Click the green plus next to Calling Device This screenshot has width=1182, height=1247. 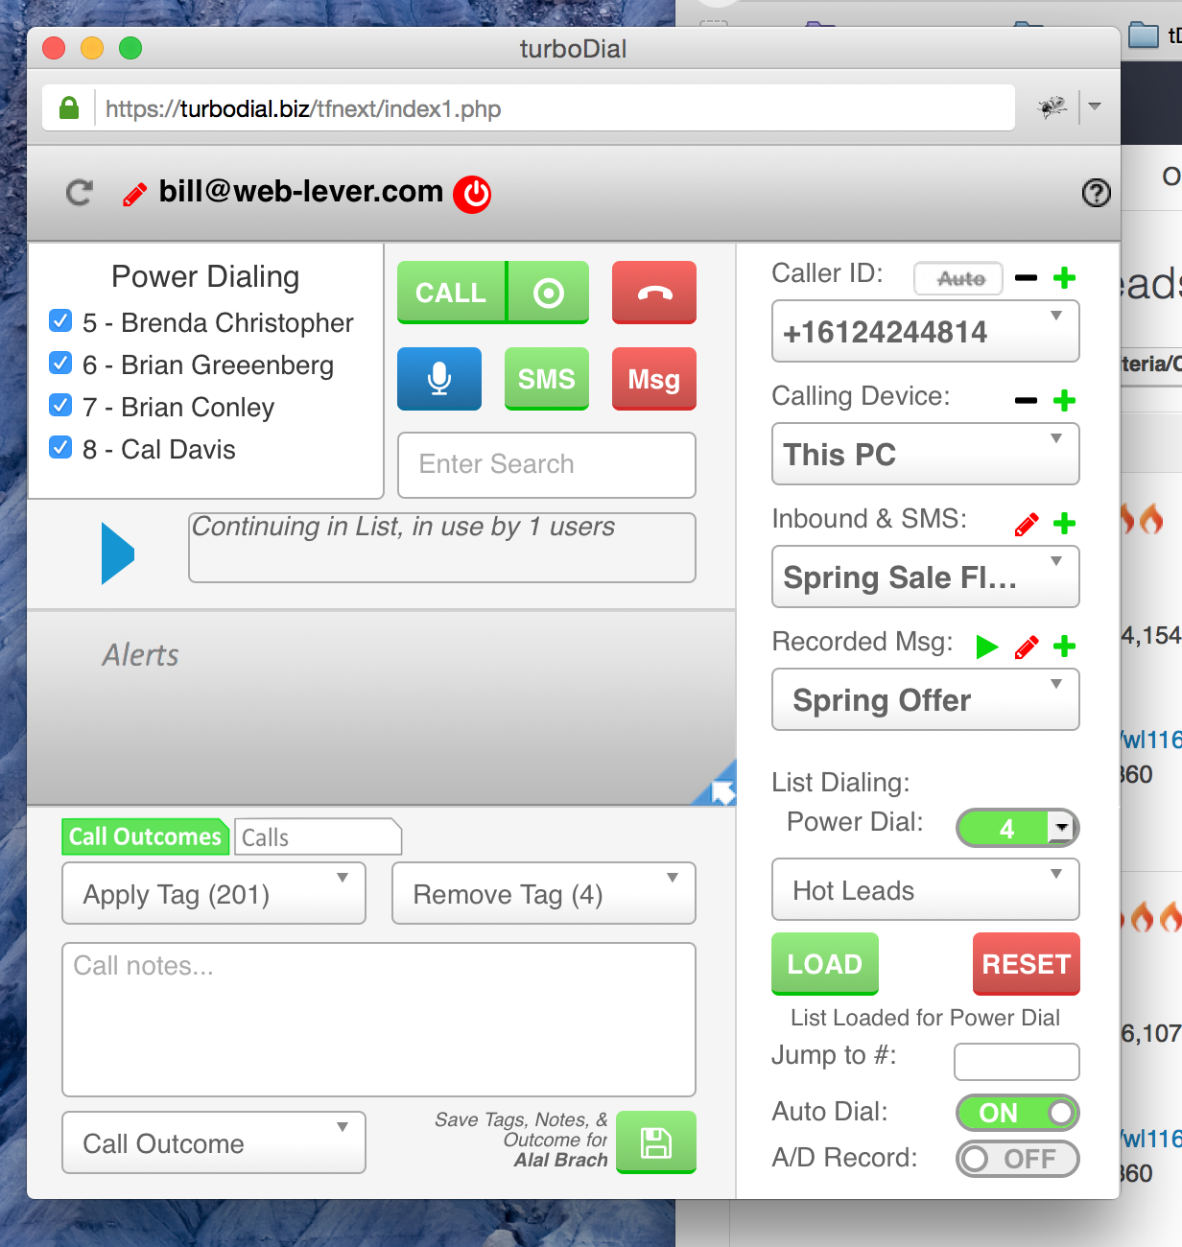click(x=1064, y=401)
